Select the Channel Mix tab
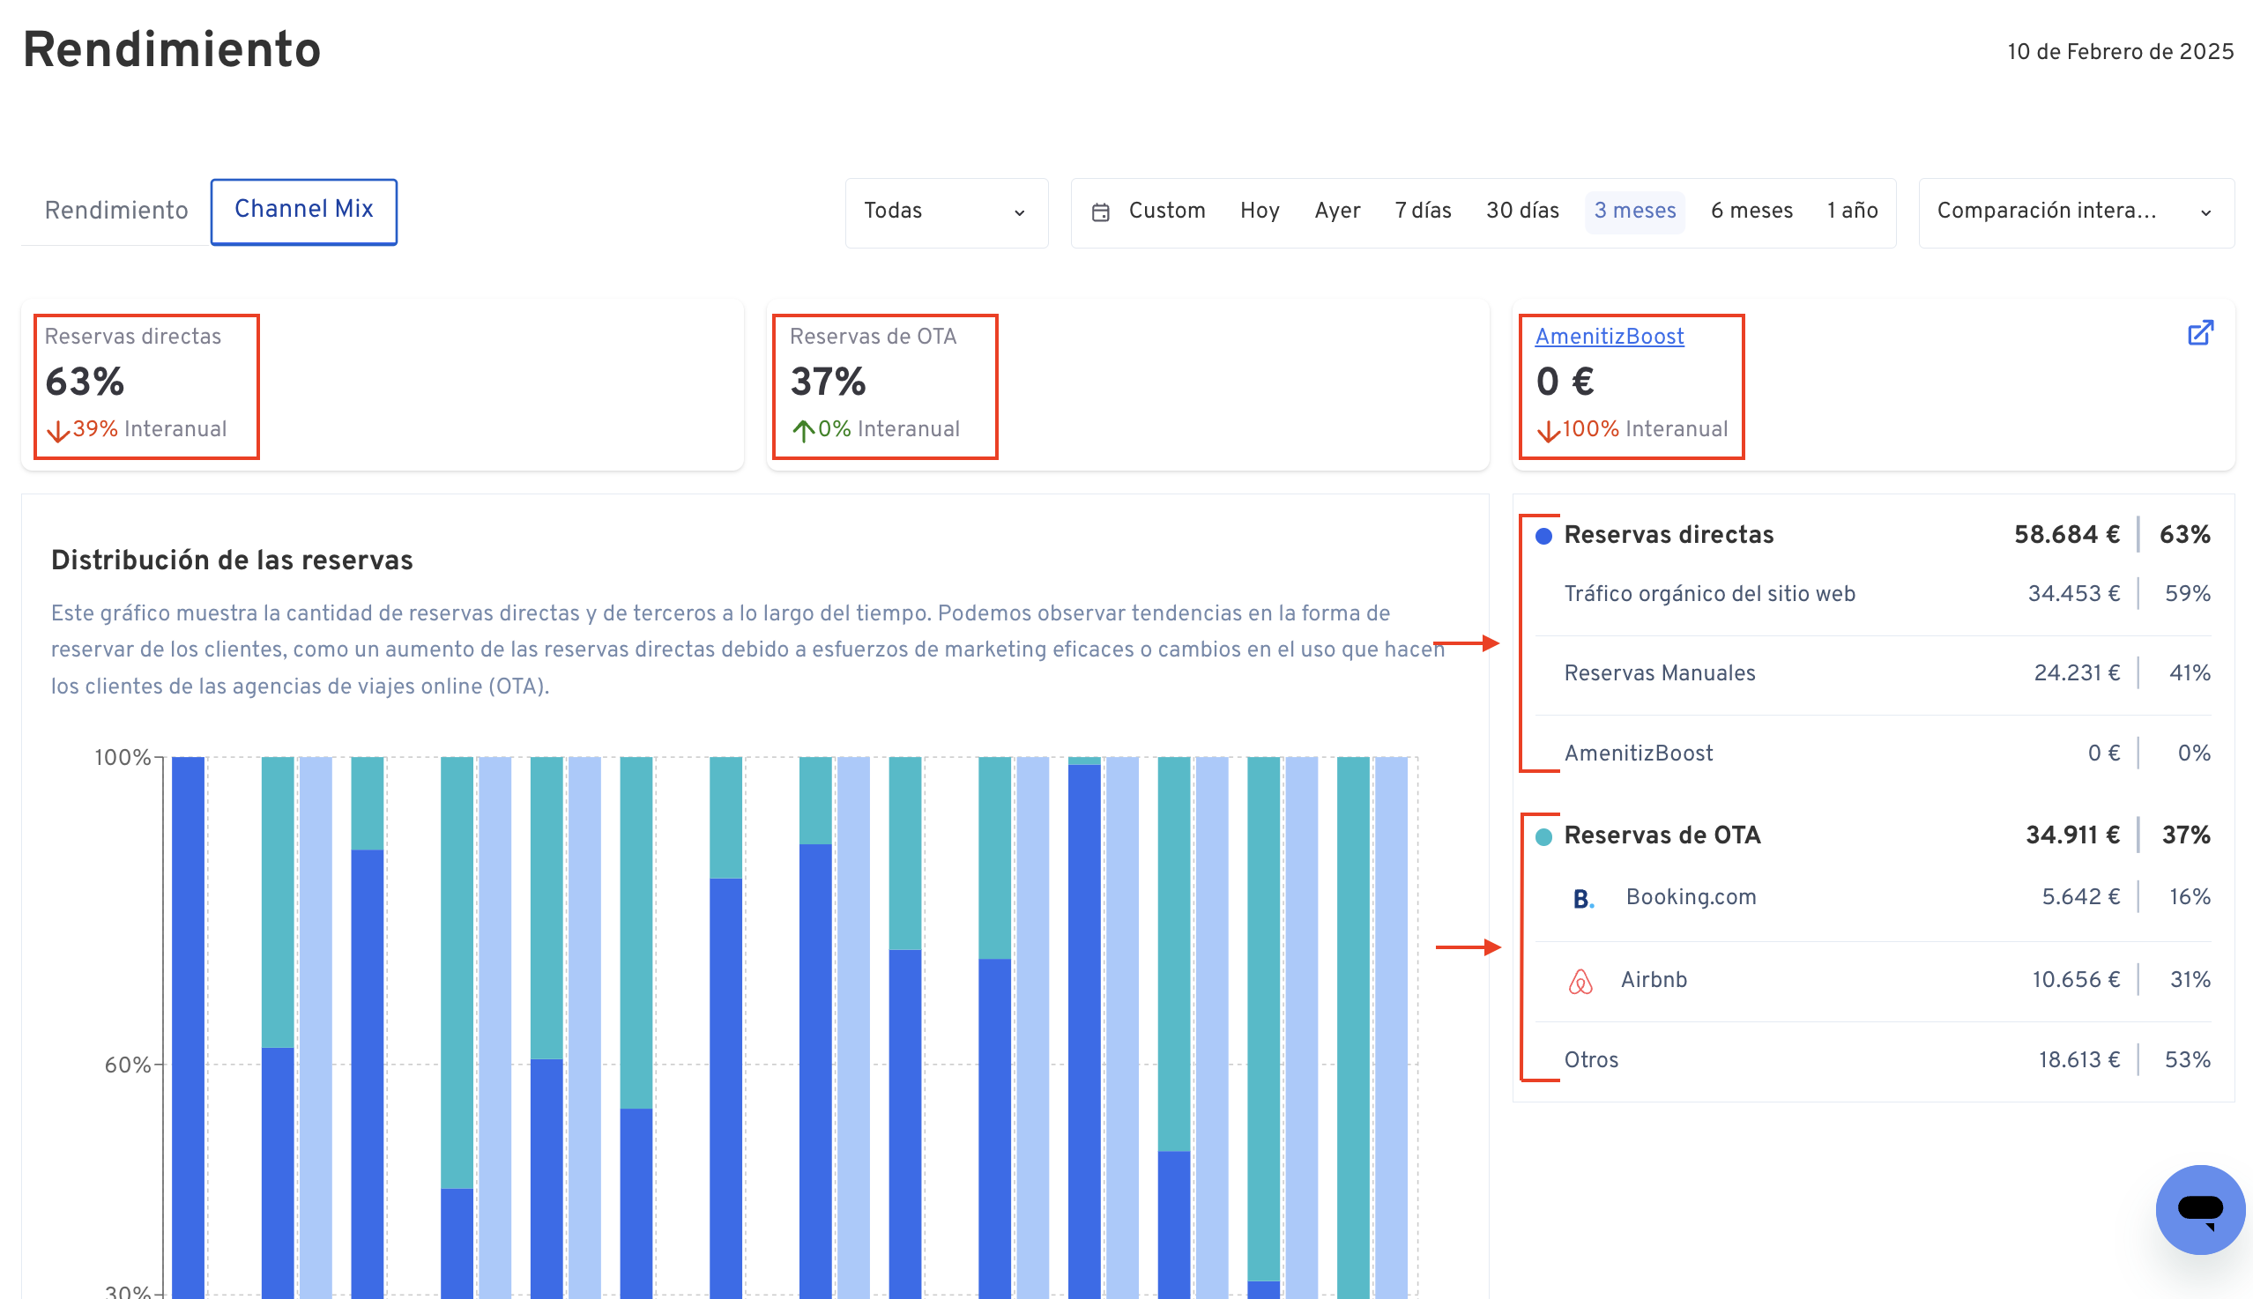 click(x=303, y=211)
